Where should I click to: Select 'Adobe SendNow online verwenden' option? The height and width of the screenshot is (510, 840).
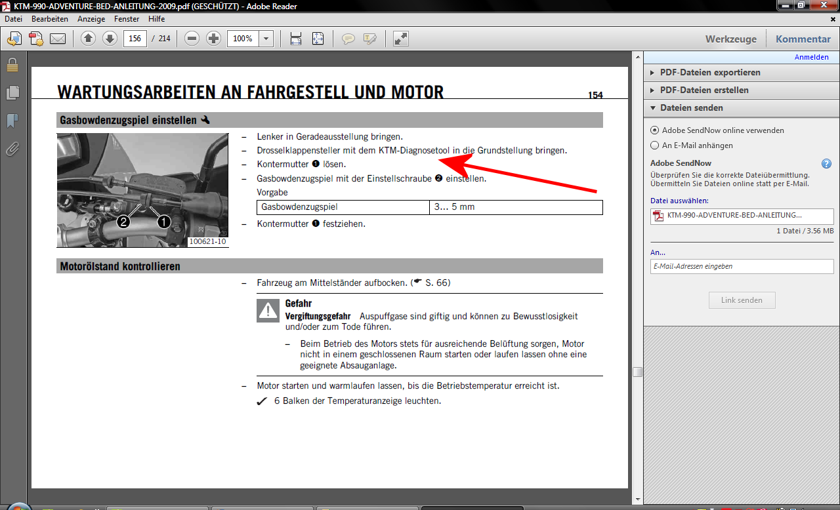(654, 130)
